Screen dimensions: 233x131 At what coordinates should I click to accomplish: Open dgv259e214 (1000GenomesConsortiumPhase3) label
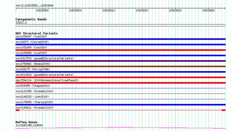tap(47, 80)
